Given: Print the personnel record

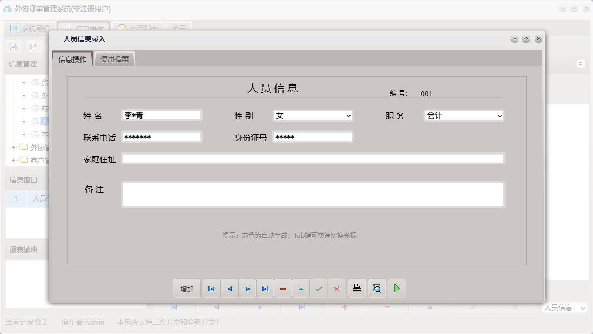Looking at the screenshot, I should [x=356, y=288].
